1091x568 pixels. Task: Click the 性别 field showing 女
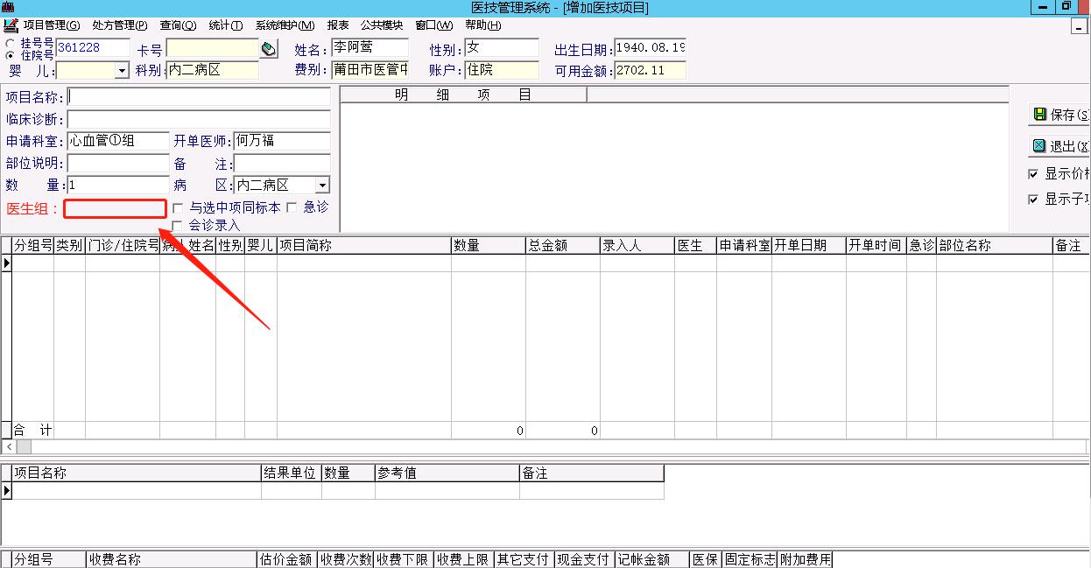[x=502, y=47]
